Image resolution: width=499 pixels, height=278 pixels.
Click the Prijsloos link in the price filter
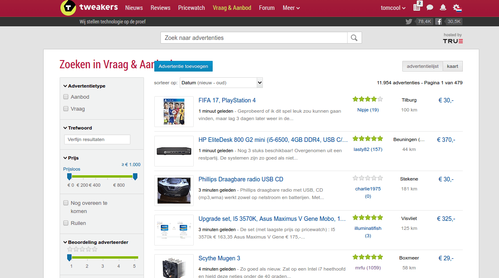[72, 169]
